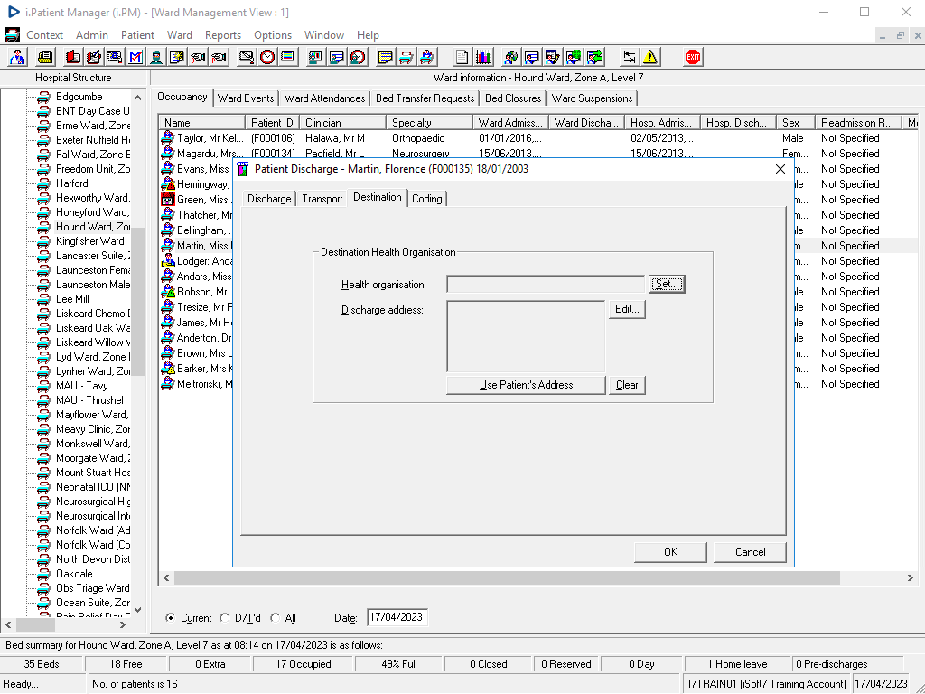Click the Set... button for health organisation
Image resolution: width=925 pixels, height=694 pixels.
pos(667,284)
